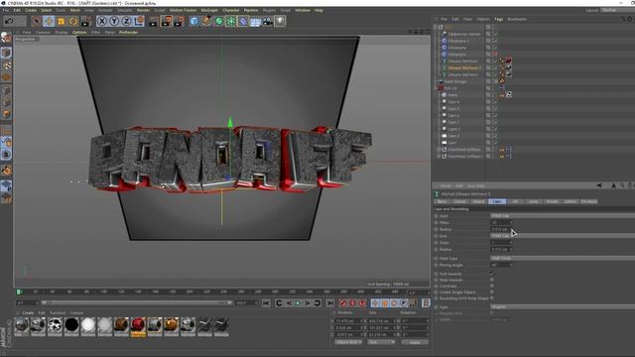The width and height of the screenshot is (635, 357).
Task: Click the blue Cube primitive icon
Action: [194, 21]
